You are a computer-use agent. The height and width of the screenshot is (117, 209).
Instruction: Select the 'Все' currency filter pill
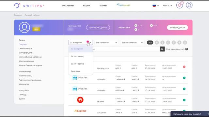click(150, 43)
